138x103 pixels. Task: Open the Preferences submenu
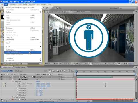(x=23, y=60)
